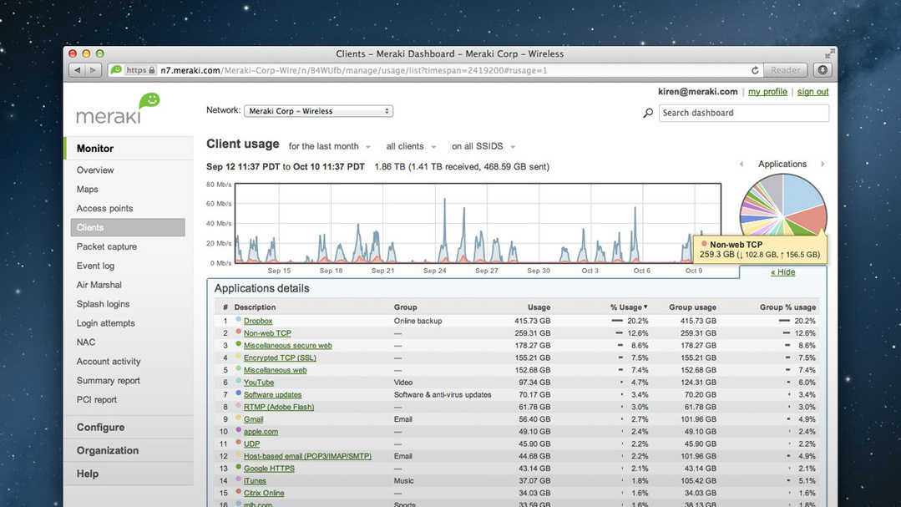Show next pie chart with right arrow
This screenshot has width=901, height=507.
pyautogui.click(x=823, y=165)
